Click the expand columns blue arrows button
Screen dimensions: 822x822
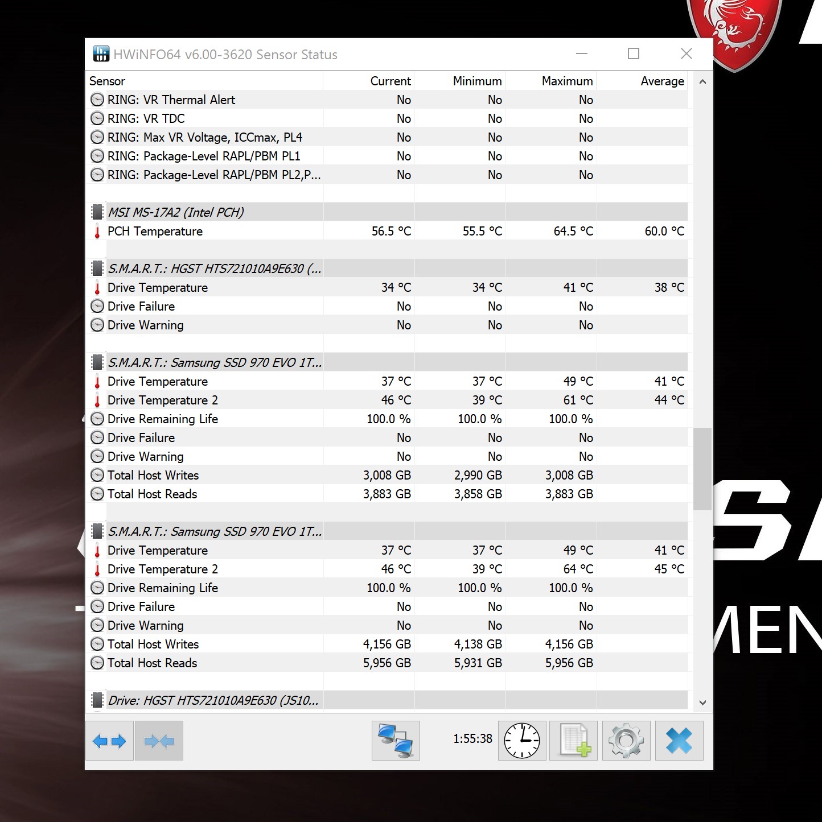109,741
